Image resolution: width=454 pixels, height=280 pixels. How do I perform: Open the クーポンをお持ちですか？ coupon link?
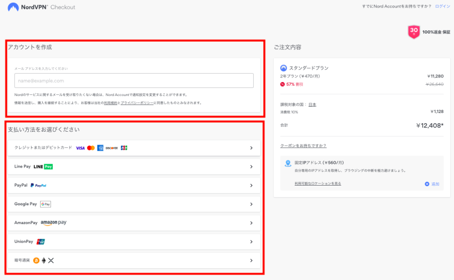pyautogui.click(x=303, y=146)
